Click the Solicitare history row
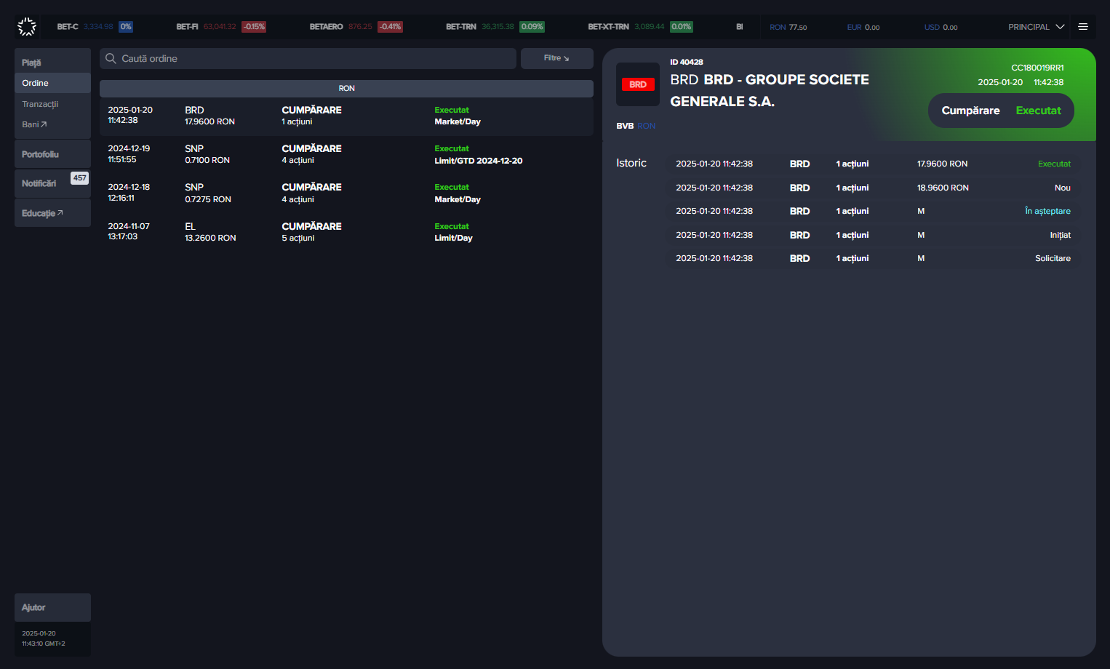1110x669 pixels. [873, 258]
